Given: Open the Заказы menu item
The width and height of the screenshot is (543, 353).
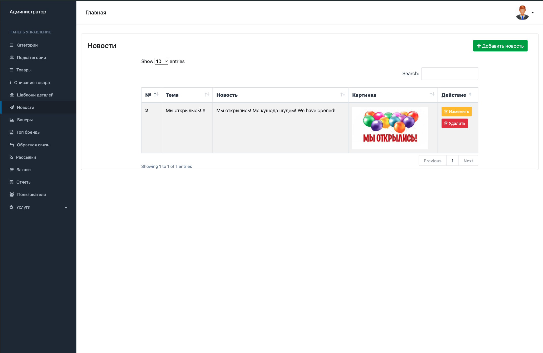Looking at the screenshot, I should [38, 170].
